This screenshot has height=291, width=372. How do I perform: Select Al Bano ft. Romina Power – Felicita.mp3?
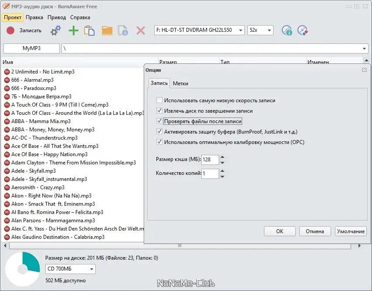tap(57, 212)
